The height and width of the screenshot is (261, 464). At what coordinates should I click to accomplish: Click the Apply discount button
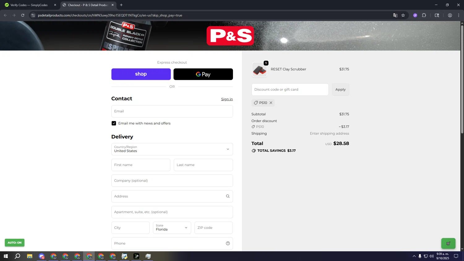click(x=341, y=89)
